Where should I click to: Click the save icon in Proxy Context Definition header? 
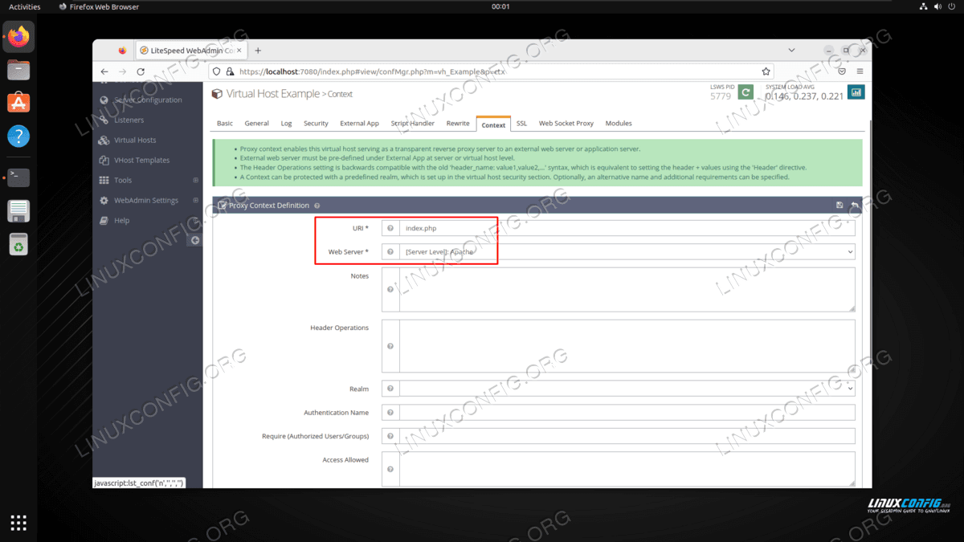[839, 206]
